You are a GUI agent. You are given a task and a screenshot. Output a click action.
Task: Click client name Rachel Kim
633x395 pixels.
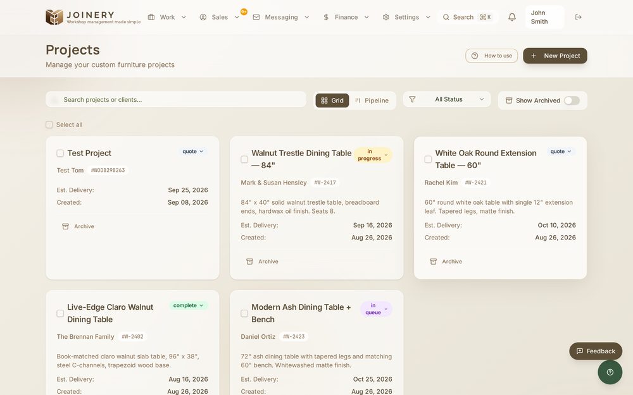click(441, 183)
